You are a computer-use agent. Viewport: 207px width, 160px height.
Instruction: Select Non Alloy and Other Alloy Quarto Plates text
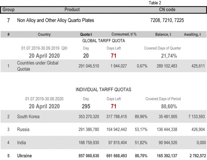pyautogui.click(x=56, y=21)
